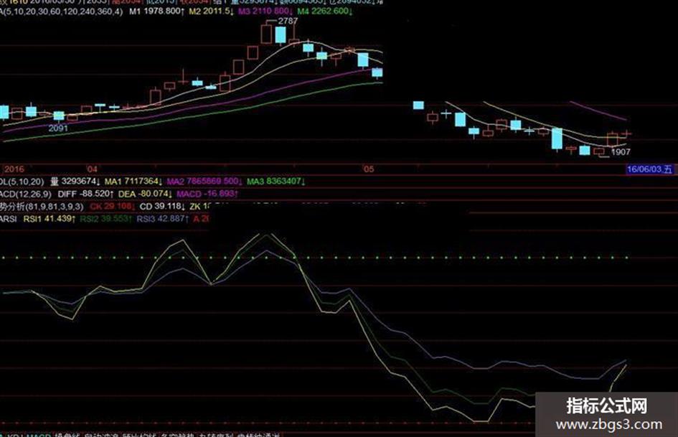Viewport: 678px width, 437px height.
Task: Click the red CK 29.108 value
Action: coord(113,207)
